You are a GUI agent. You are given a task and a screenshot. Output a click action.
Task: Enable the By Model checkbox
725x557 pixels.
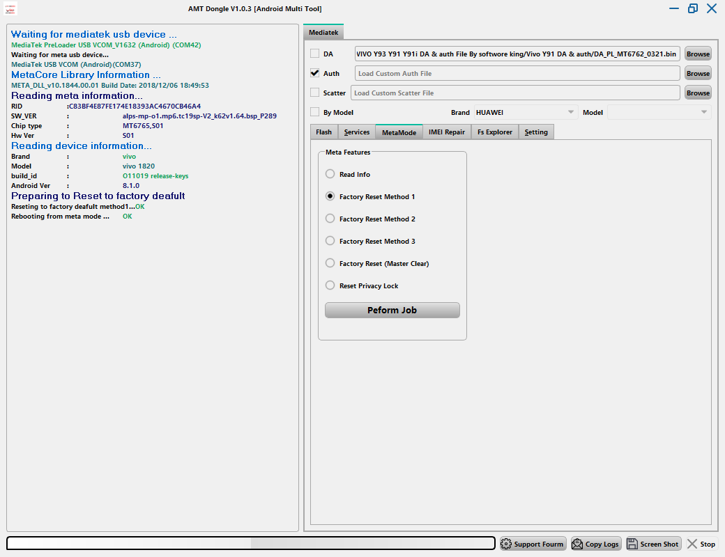click(315, 112)
